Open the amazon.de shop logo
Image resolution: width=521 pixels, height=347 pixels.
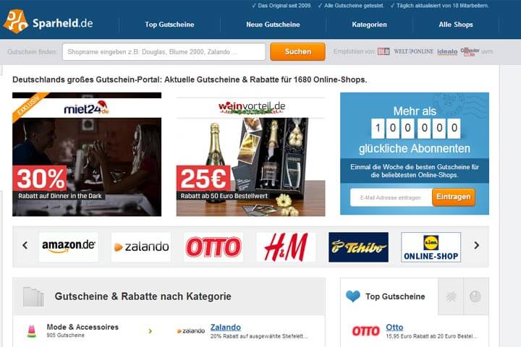[69, 247]
